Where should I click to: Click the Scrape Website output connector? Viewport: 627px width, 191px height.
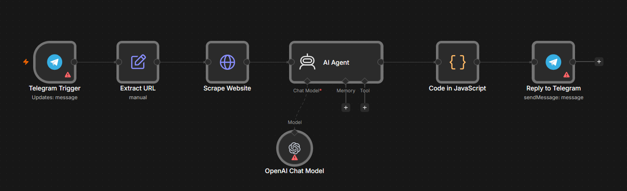coord(247,62)
